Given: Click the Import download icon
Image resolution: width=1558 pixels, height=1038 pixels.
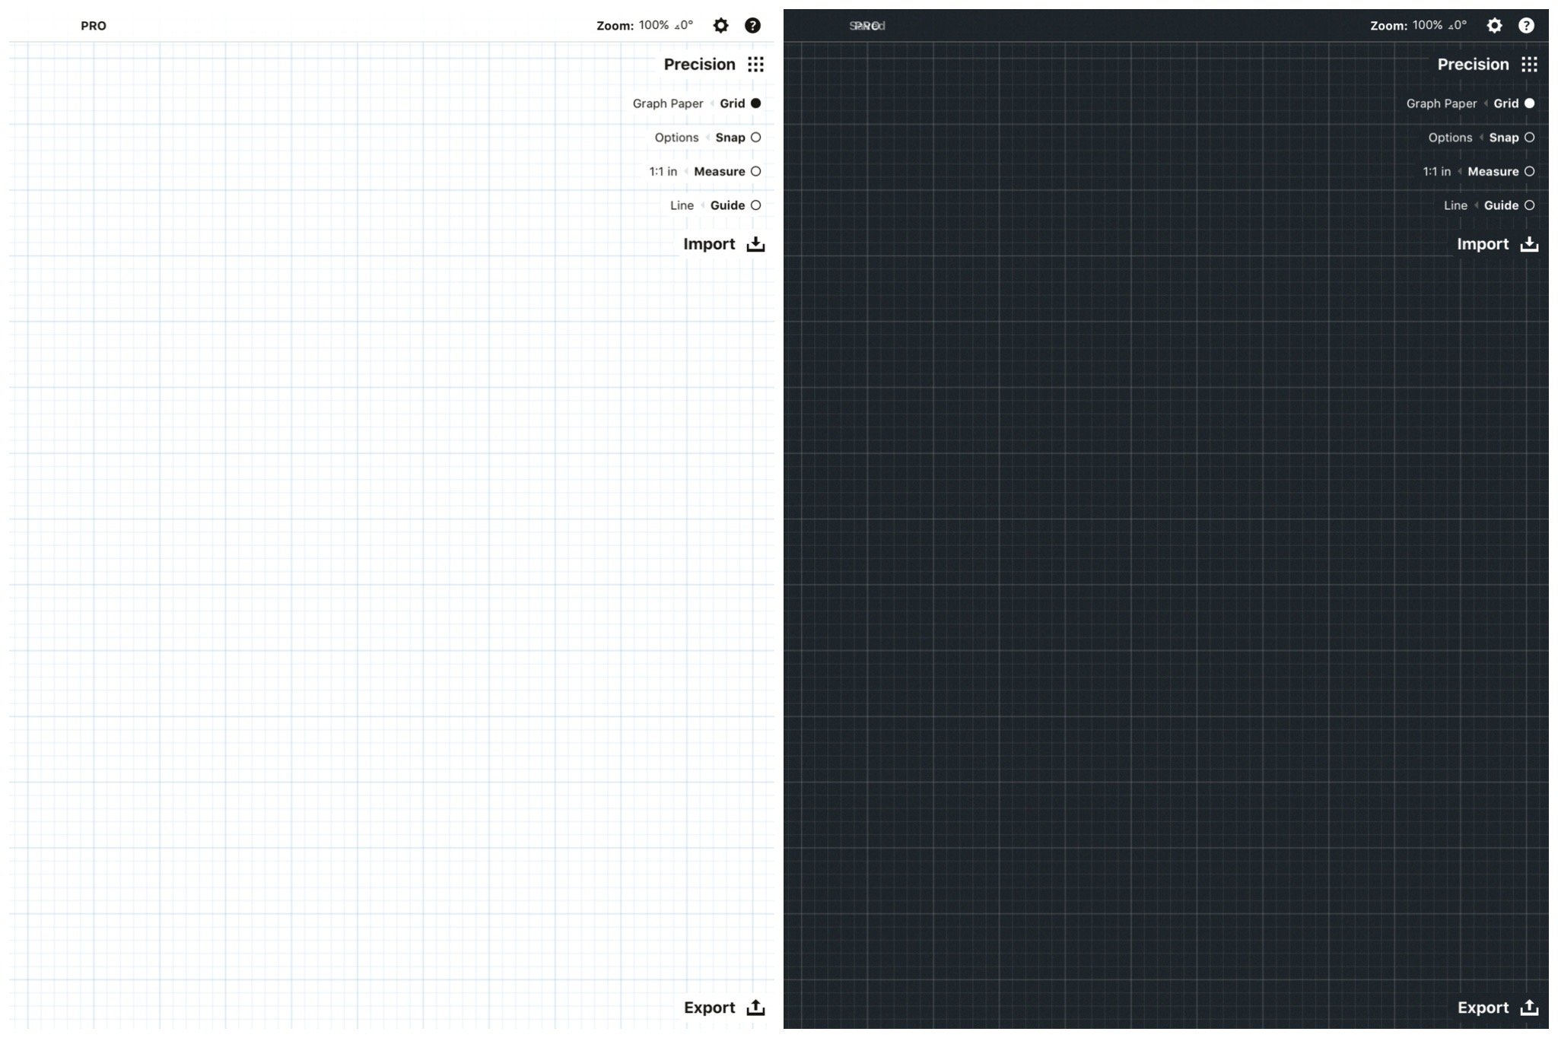Looking at the screenshot, I should [x=756, y=243].
